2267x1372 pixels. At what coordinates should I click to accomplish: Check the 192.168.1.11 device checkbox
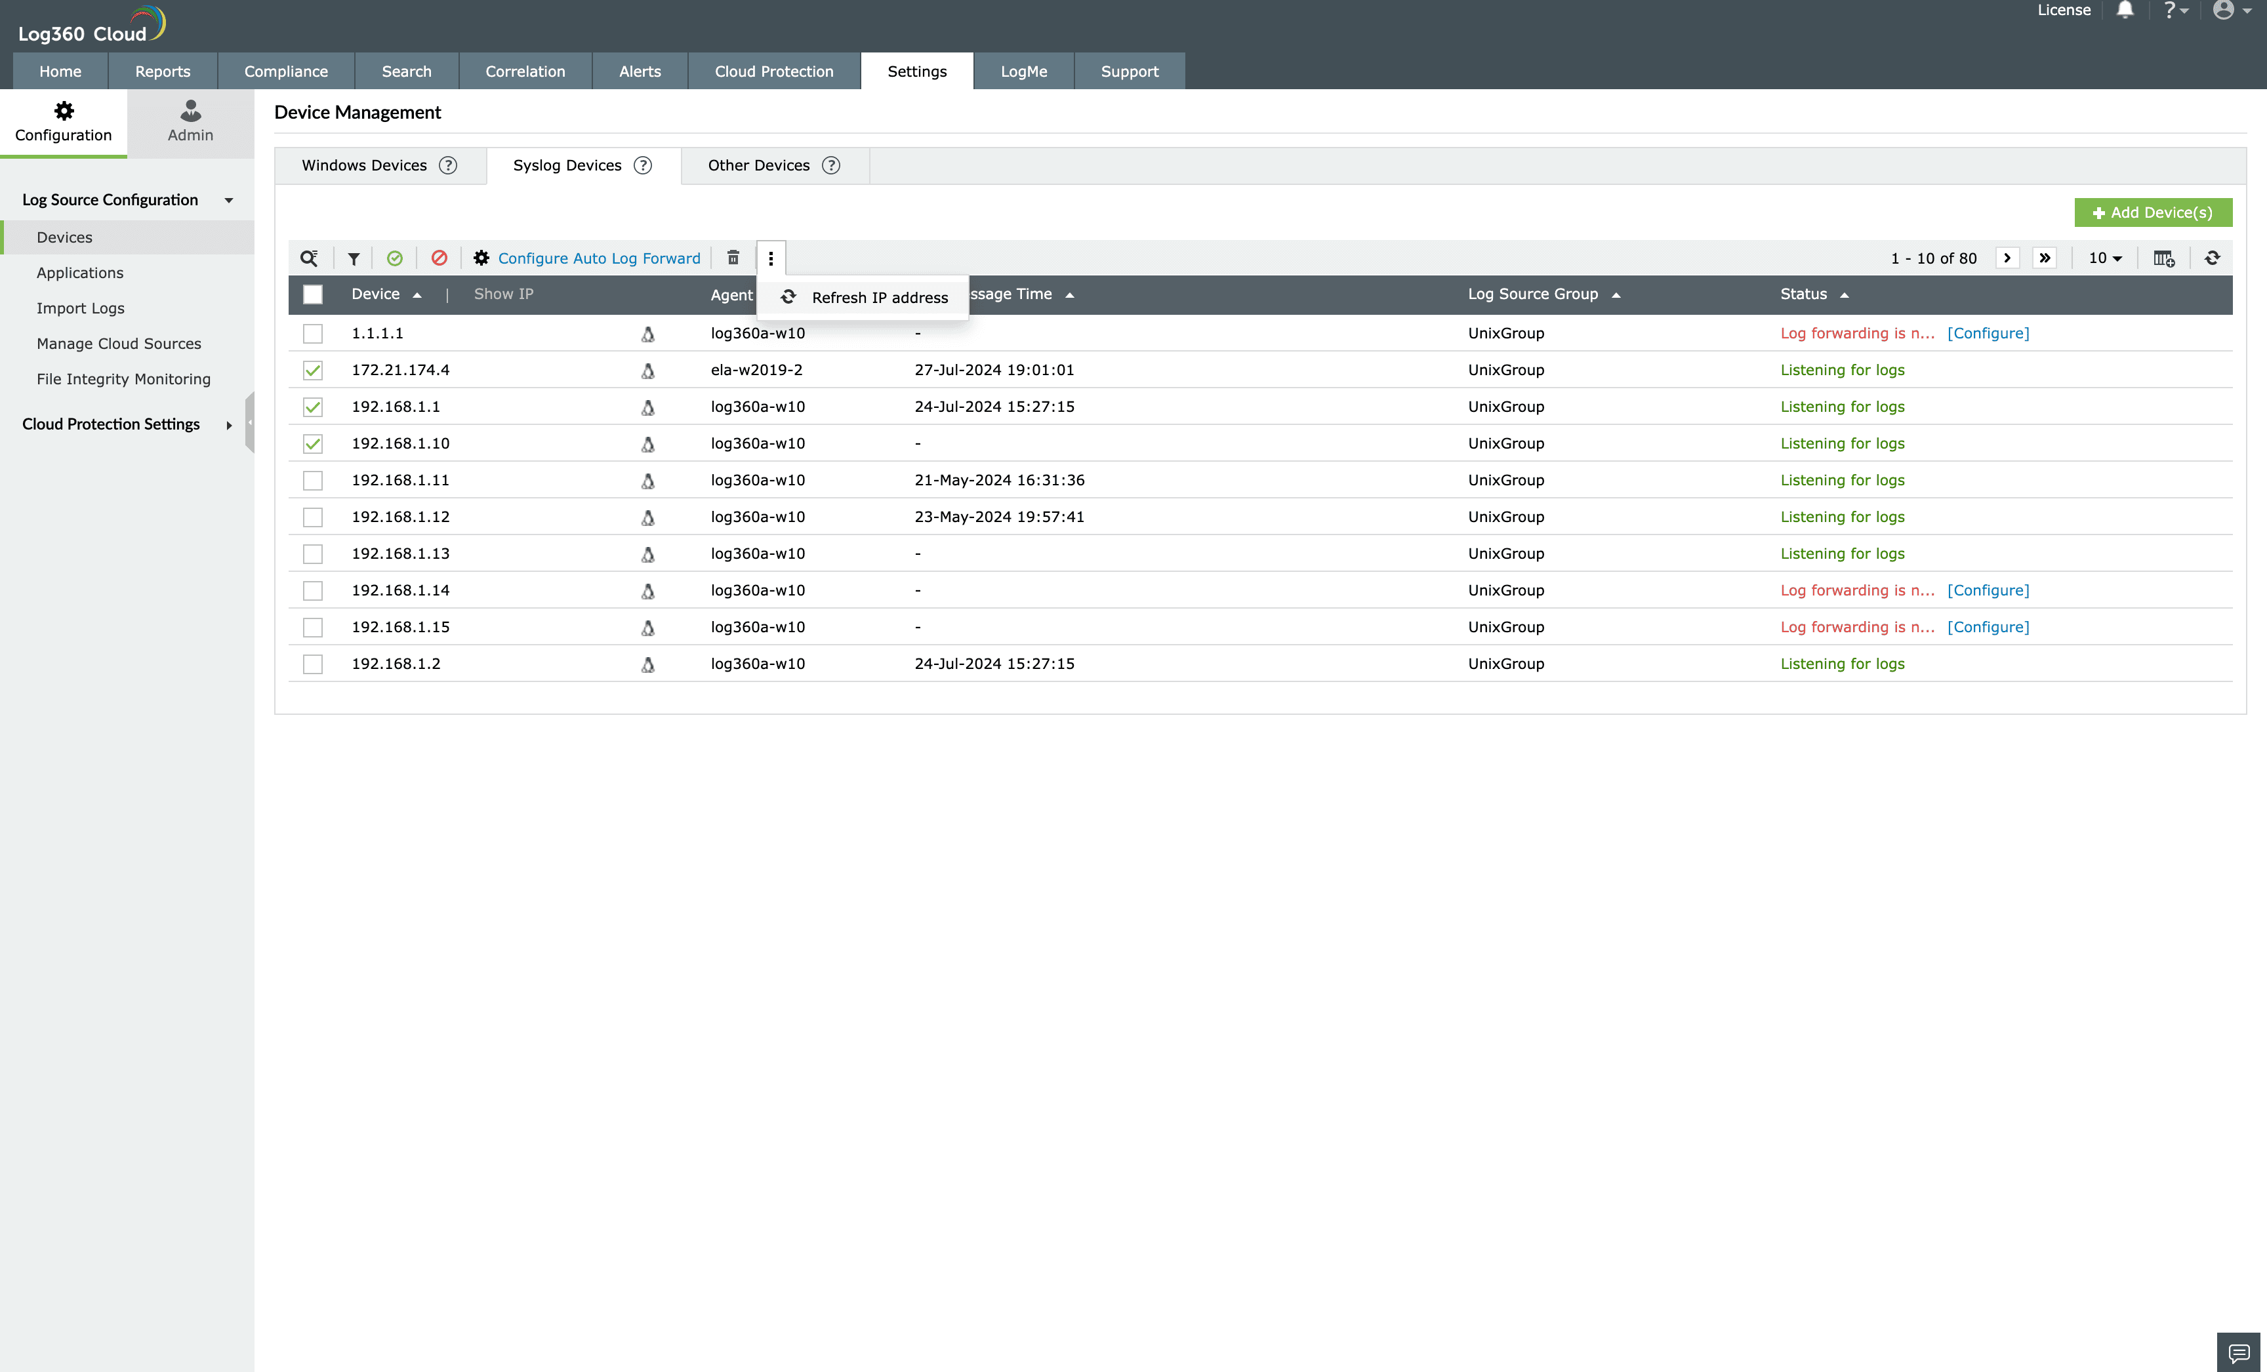coord(313,480)
